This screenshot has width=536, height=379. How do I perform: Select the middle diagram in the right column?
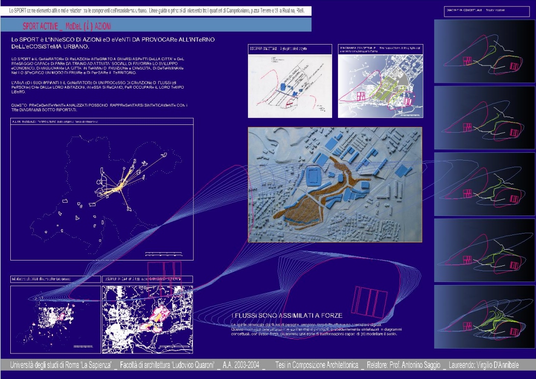pyautogui.click(x=484, y=183)
